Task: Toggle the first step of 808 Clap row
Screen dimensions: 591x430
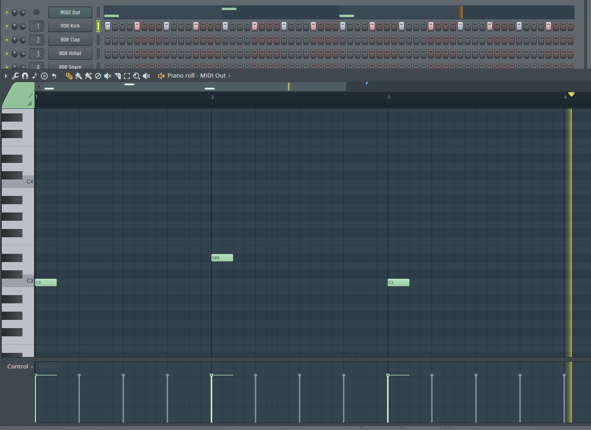Action: point(108,40)
